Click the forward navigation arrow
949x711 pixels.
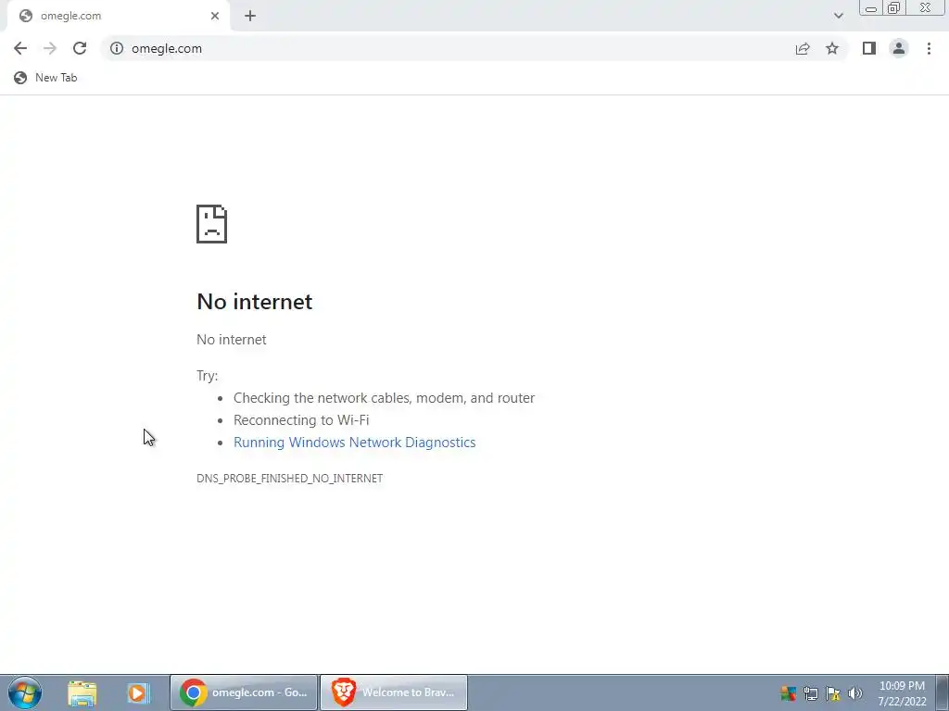(x=50, y=48)
